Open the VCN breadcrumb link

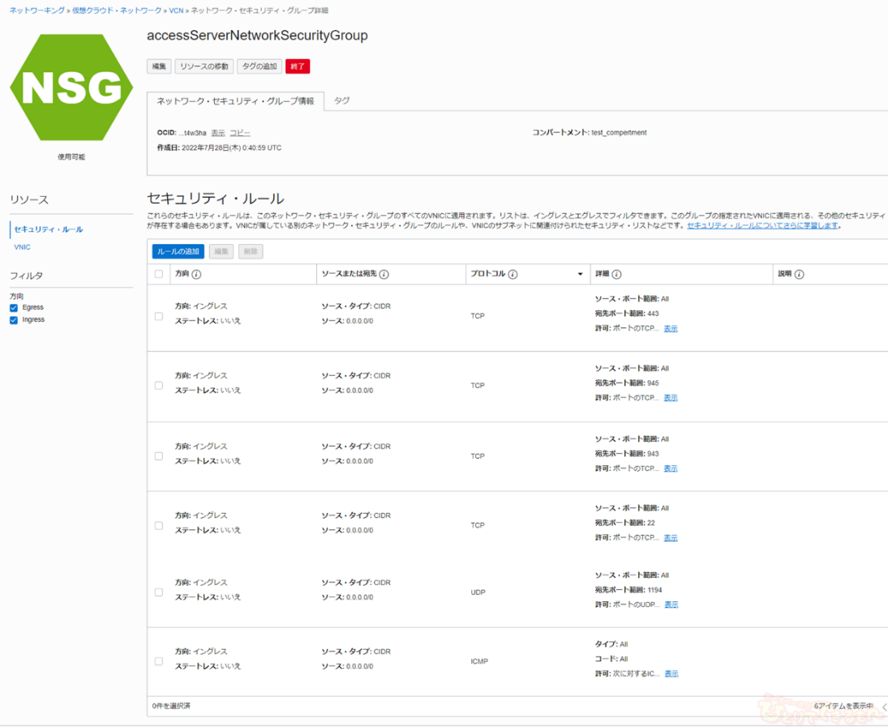click(176, 11)
